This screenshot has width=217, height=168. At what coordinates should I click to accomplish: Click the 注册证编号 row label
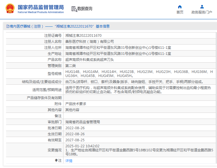click(53, 36)
